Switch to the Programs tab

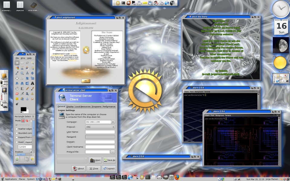pyautogui.click(x=97, y=106)
